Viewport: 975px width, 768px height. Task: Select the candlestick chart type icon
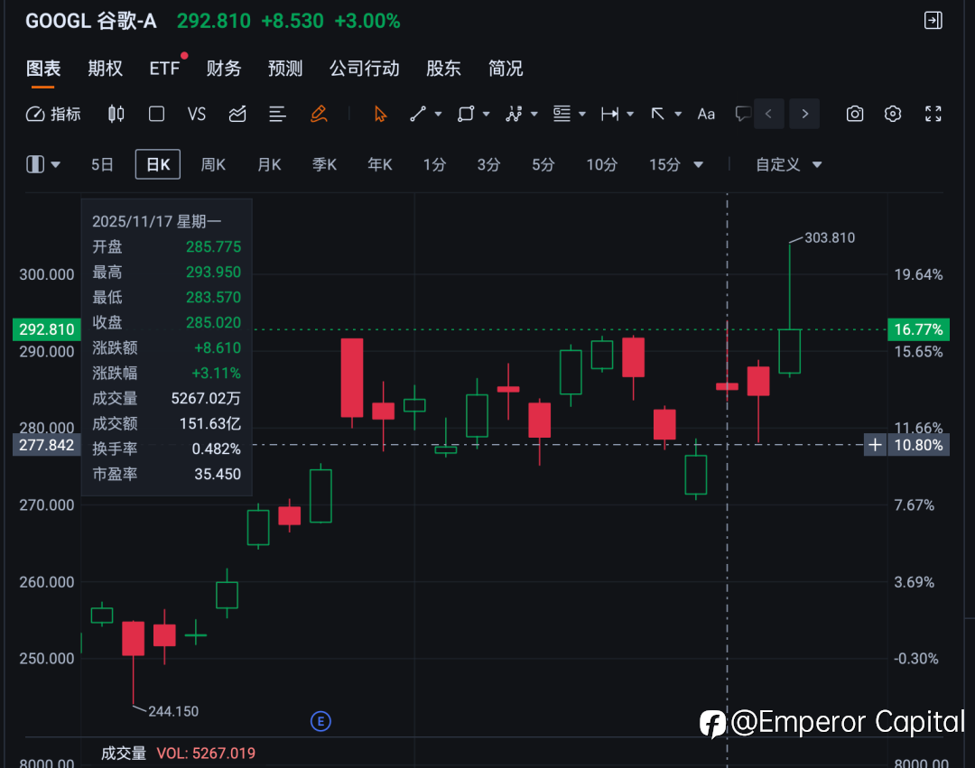click(x=116, y=114)
